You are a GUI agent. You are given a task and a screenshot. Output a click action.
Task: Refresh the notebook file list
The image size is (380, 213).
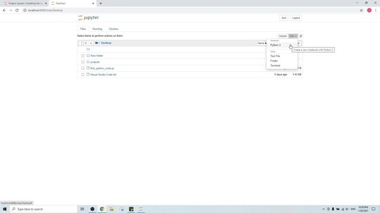coord(301,36)
